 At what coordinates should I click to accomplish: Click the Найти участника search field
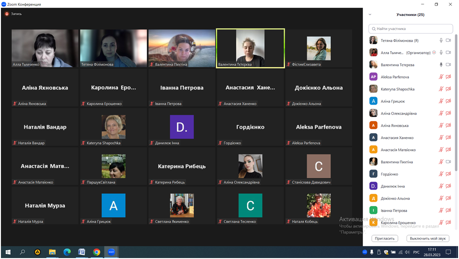[x=410, y=29]
